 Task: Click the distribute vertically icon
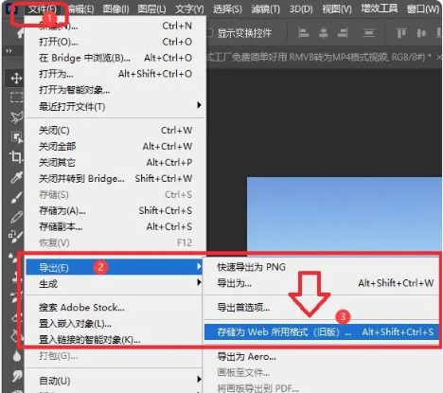(x=368, y=33)
